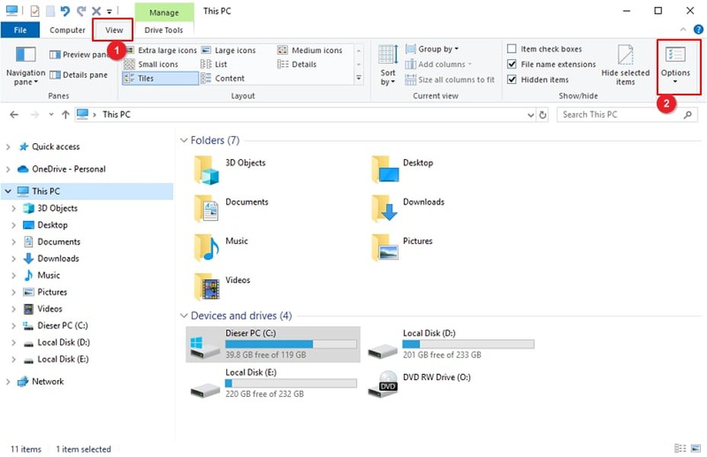Collapse the ribbon with the chevron

683,30
